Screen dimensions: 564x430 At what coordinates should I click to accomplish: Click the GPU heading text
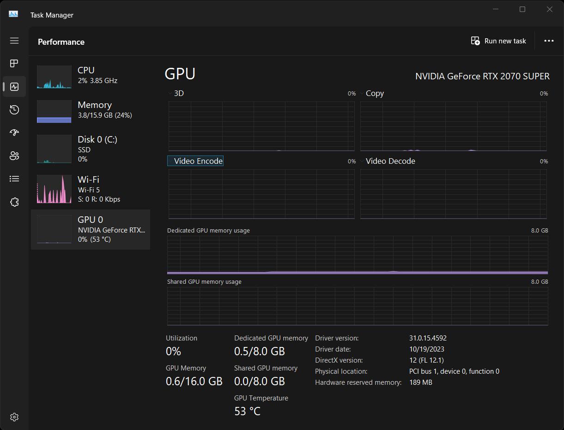click(x=180, y=74)
